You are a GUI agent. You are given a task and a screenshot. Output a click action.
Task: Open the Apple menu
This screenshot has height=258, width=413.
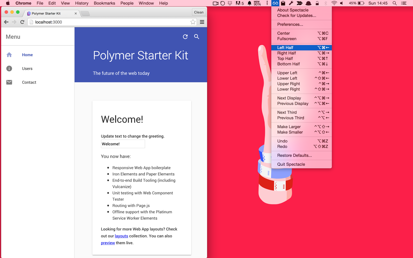[8, 3]
